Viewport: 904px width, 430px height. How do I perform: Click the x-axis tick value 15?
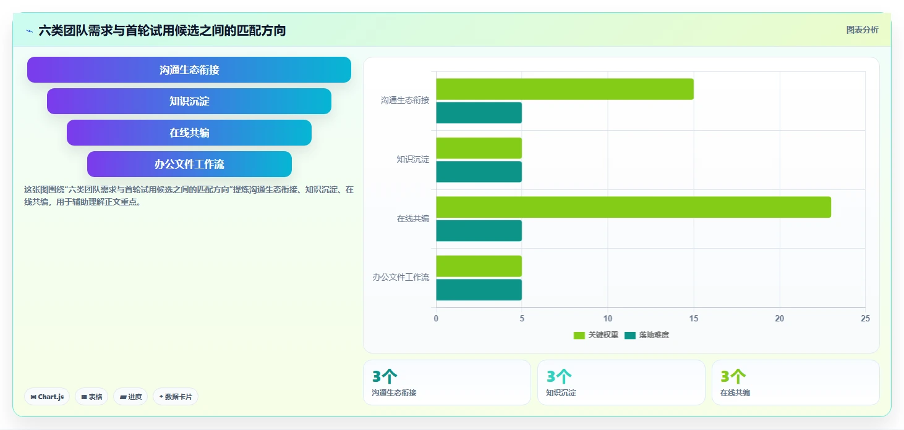click(694, 318)
